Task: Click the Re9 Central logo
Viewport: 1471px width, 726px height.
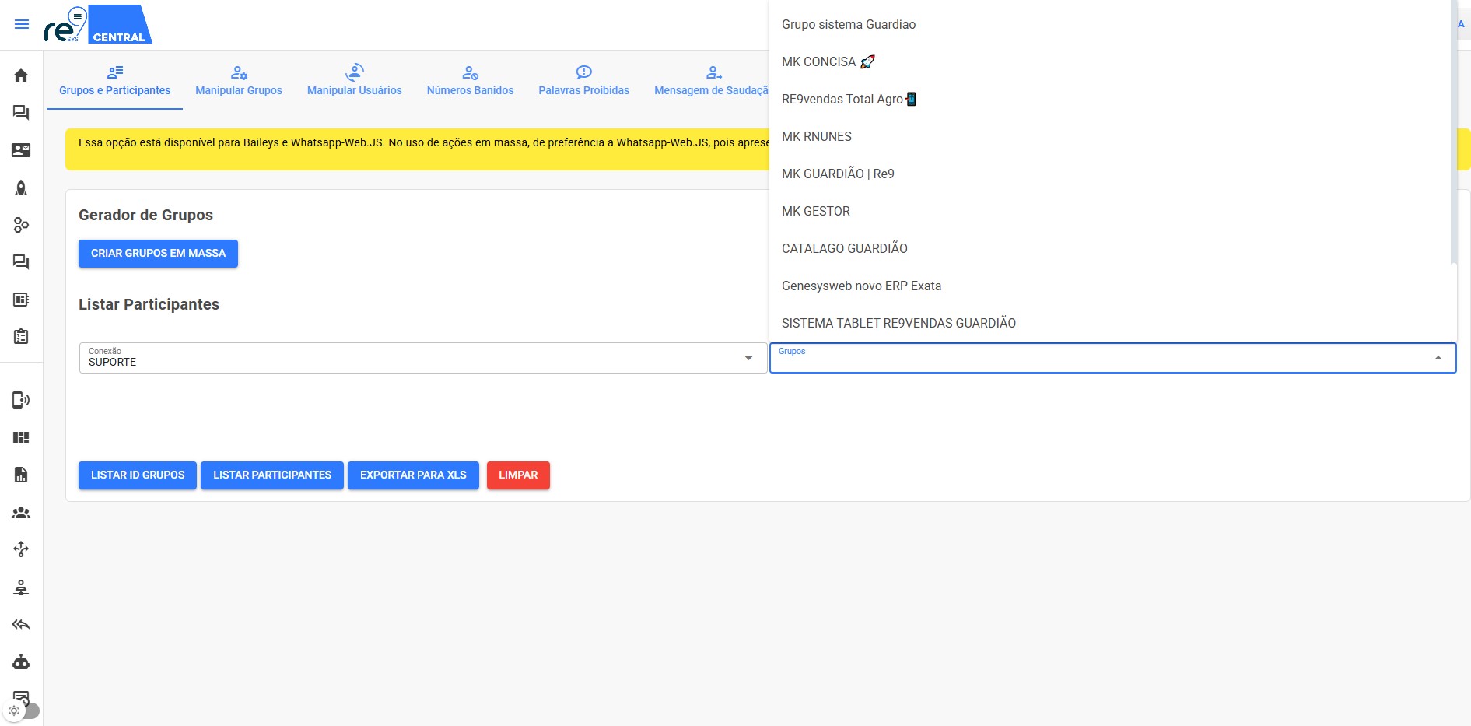Action: click(98, 24)
